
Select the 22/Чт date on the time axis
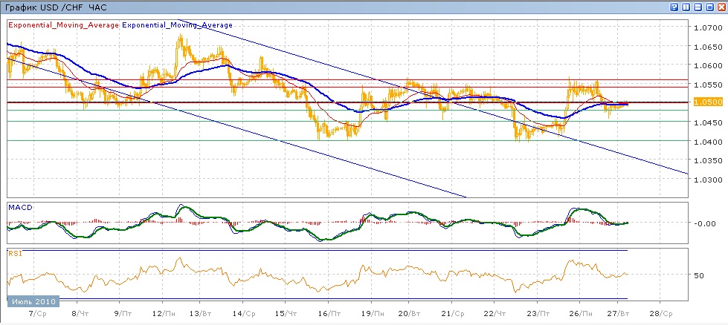point(495,313)
